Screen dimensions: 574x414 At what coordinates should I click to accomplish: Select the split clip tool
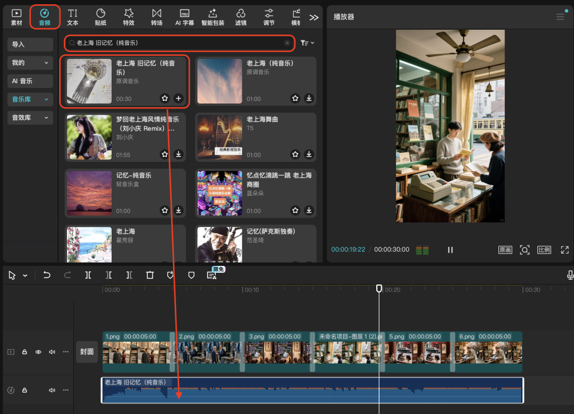pyautogui.click(x=88, y=275)
